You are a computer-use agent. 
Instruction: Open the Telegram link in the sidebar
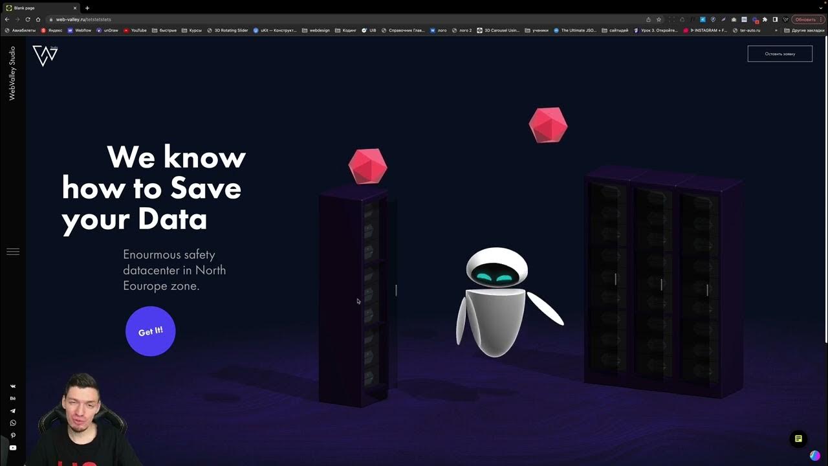click(x=13, y=411)
